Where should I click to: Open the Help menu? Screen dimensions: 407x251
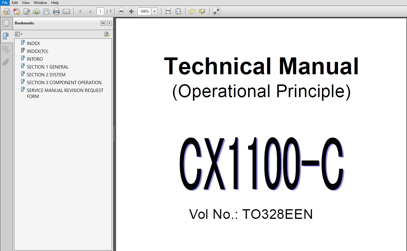click(55, 3)
